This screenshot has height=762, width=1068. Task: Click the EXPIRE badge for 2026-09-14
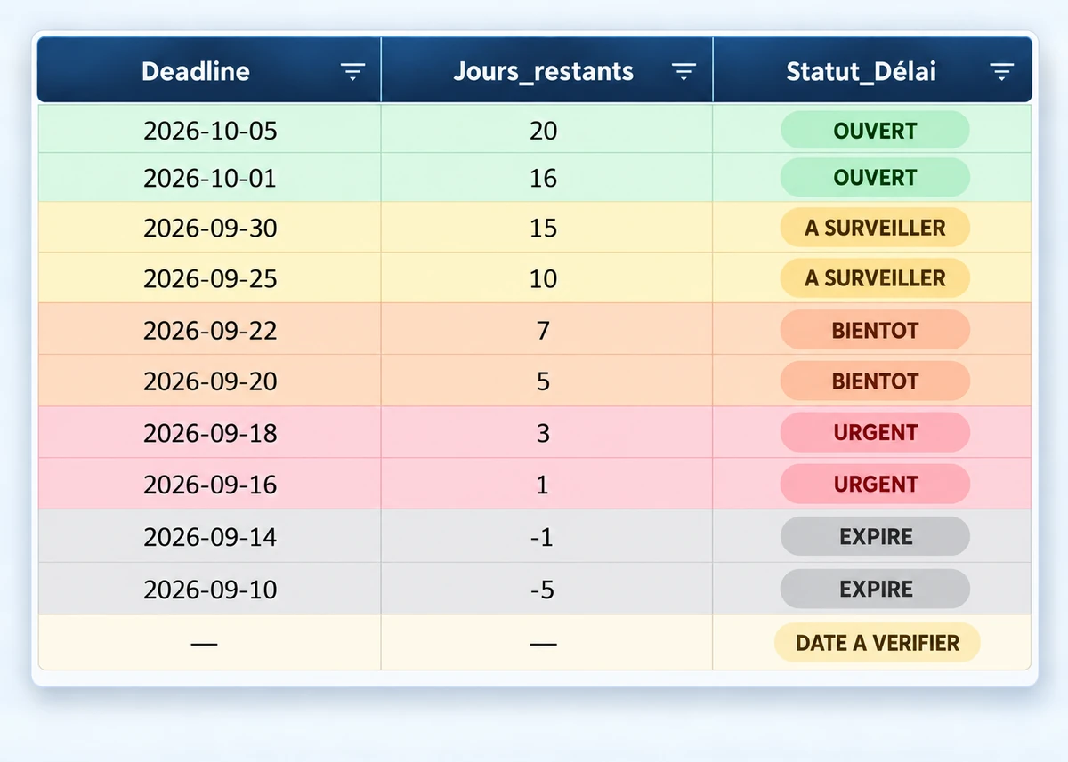[x=875, y=537]
